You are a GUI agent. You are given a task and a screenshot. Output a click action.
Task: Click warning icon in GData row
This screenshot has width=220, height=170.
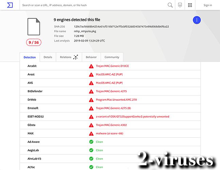91,125
